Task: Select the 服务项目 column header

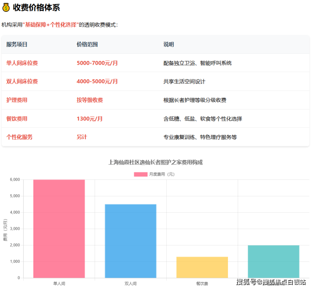Action: [17, 44]
